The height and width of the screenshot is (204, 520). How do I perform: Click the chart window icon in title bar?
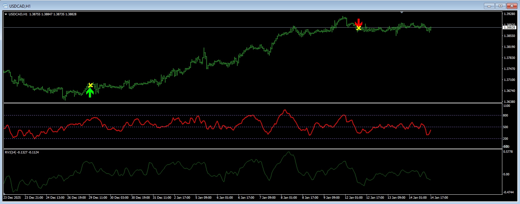point(5,6)
